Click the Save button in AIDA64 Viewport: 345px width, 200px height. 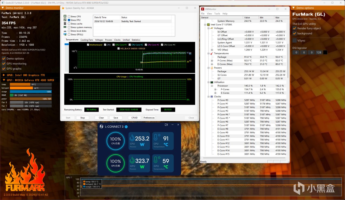[x=116, y=118]
